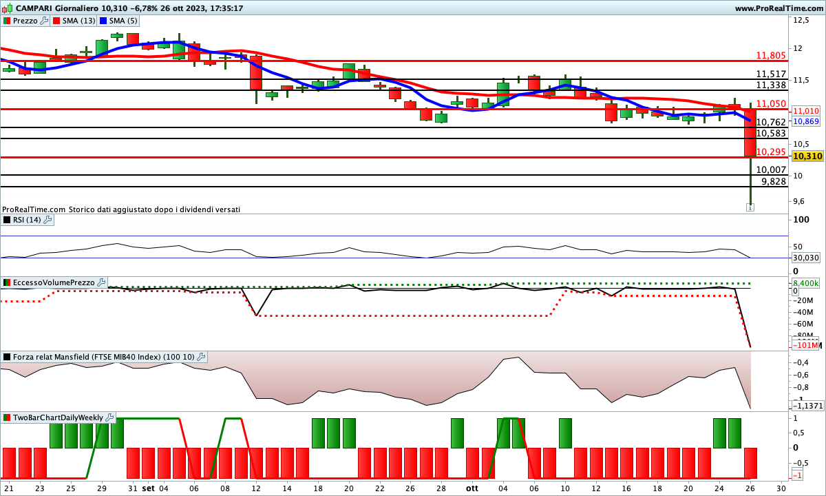Click the blue SMA (5) color swatch

click(103, 21)
